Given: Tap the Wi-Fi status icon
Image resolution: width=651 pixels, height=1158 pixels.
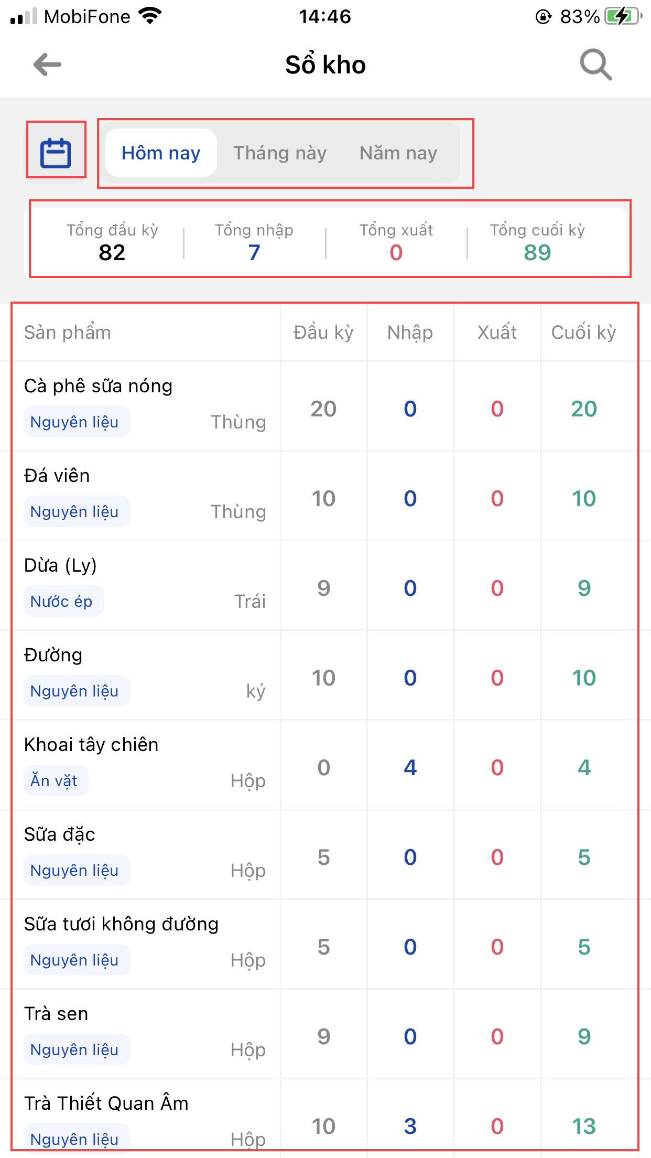Looking at the screenshot, I should pyautogui.click(x=150, y=17).
